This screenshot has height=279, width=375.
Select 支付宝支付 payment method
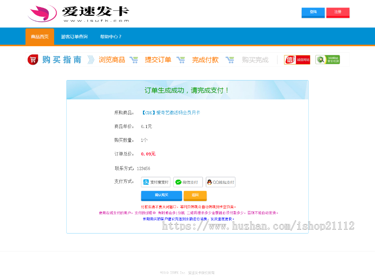(156, 182)
